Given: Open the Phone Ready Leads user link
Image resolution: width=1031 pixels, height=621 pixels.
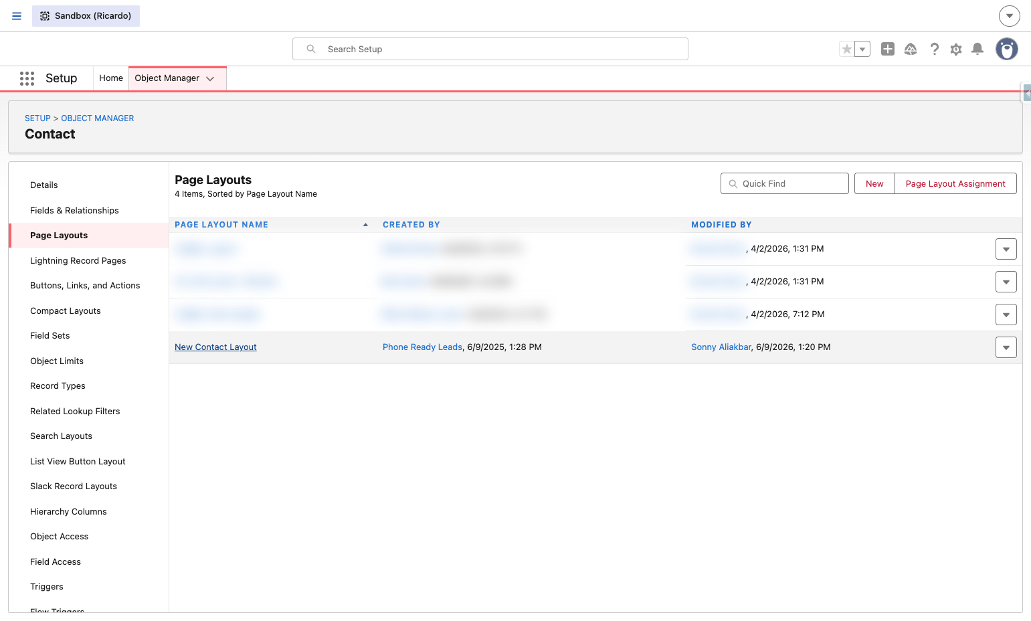Looking at the screenshot, I should click(422, 347).
